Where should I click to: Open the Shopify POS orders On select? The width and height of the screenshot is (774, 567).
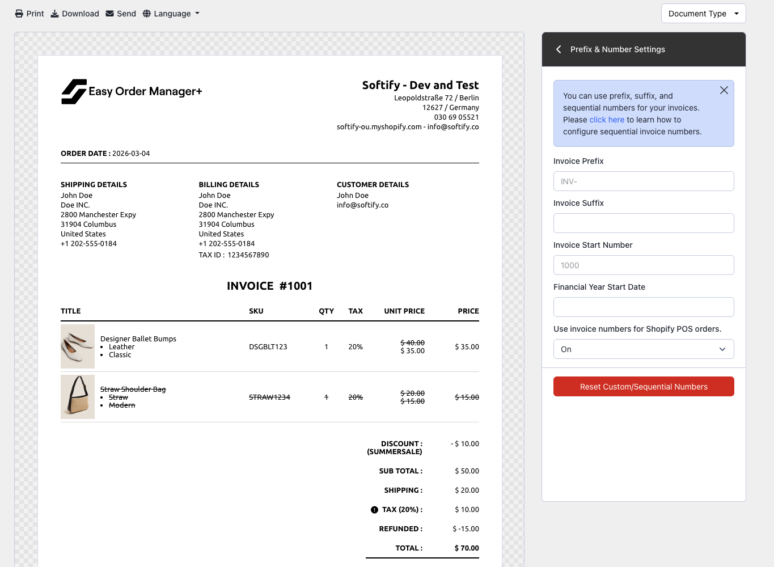(643, 349)
